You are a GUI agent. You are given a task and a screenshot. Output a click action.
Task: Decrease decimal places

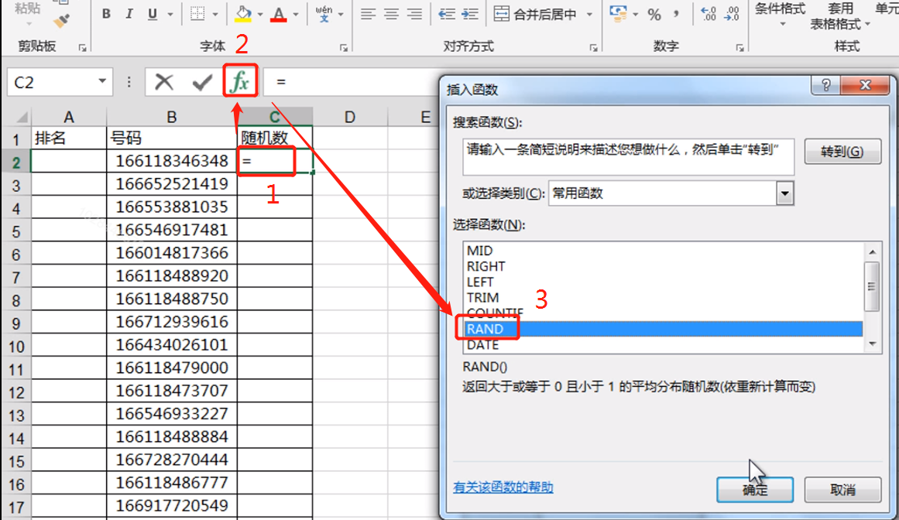click(732, 14)
